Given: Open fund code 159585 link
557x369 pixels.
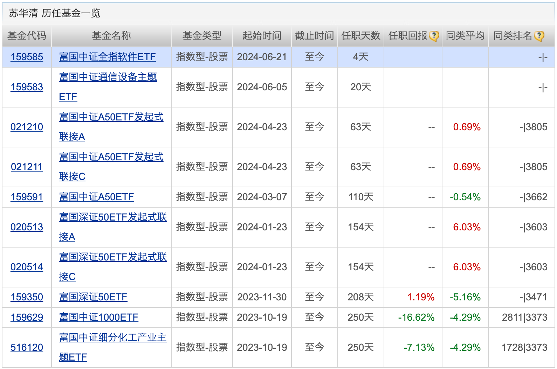Looking at the screenshot, I should click(x=27, y=57).
